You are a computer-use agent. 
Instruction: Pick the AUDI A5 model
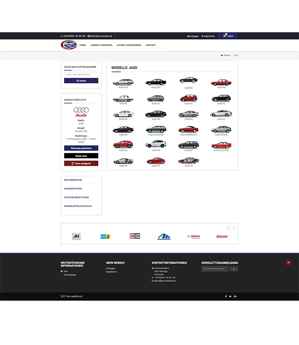pyautogui.click(x=156, y=114)
